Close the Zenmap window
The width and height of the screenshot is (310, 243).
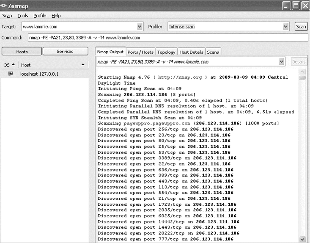pos(305,6)
